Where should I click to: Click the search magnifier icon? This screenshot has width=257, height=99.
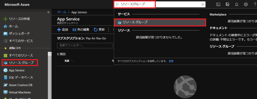pos(117,4)
